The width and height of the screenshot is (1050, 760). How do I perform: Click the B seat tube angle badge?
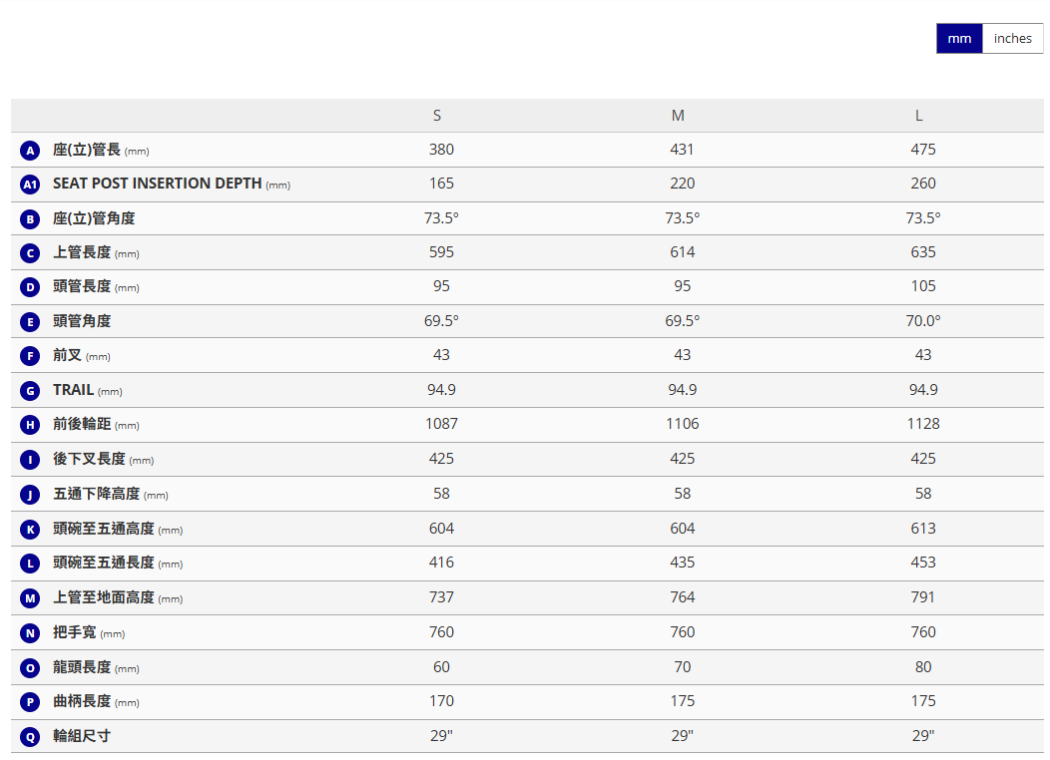pyautogui.click(x=30, y=219)
